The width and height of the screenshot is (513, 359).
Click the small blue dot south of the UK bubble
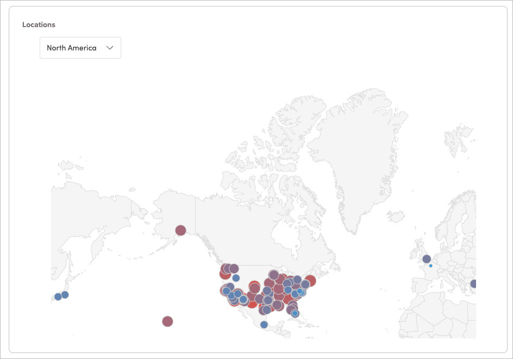(430, 266)
